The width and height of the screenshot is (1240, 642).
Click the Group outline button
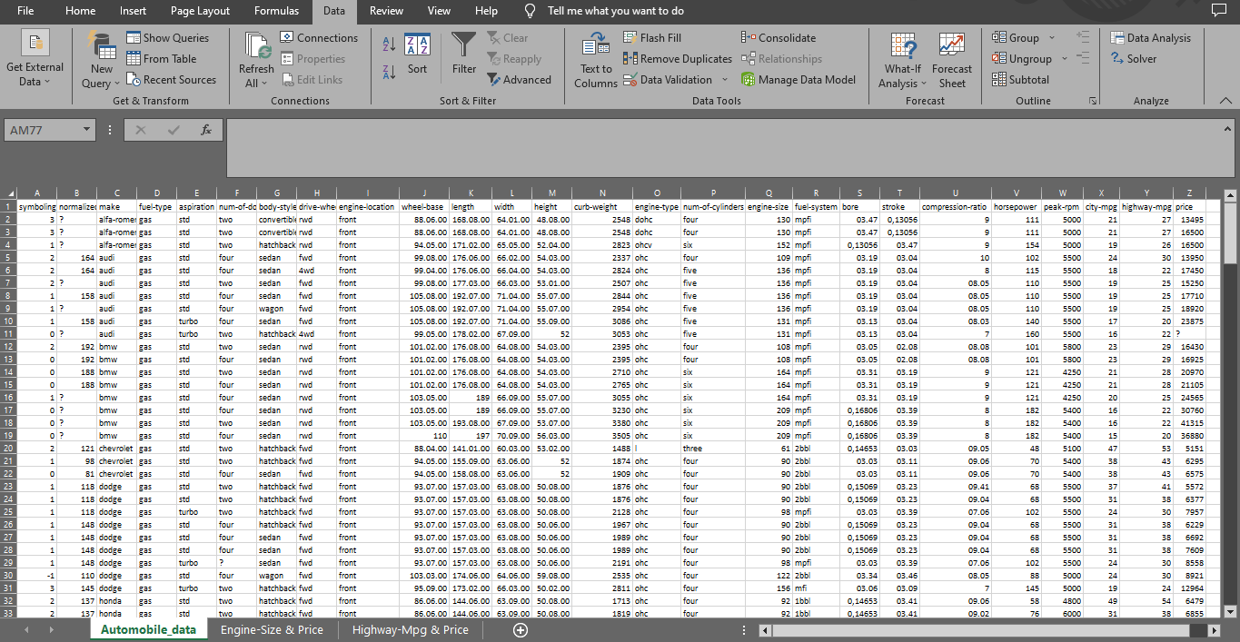(x=1017, y=38)
